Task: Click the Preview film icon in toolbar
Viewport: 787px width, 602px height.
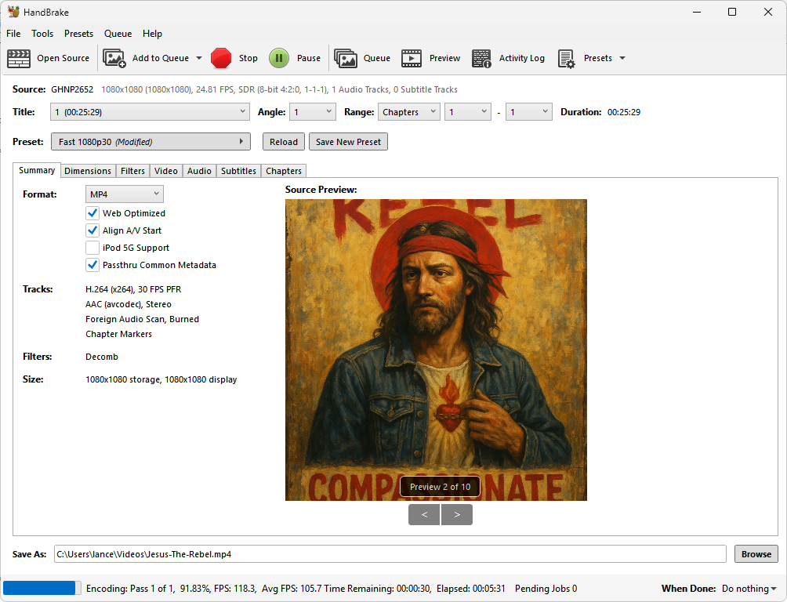Action: 412,58
